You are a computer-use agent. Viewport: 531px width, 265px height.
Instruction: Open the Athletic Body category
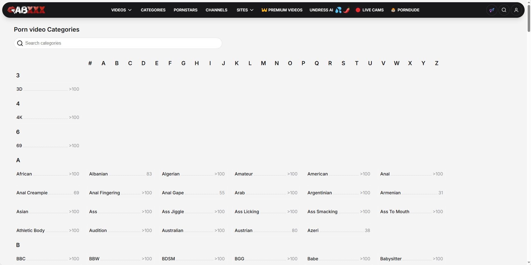[48, 230]
